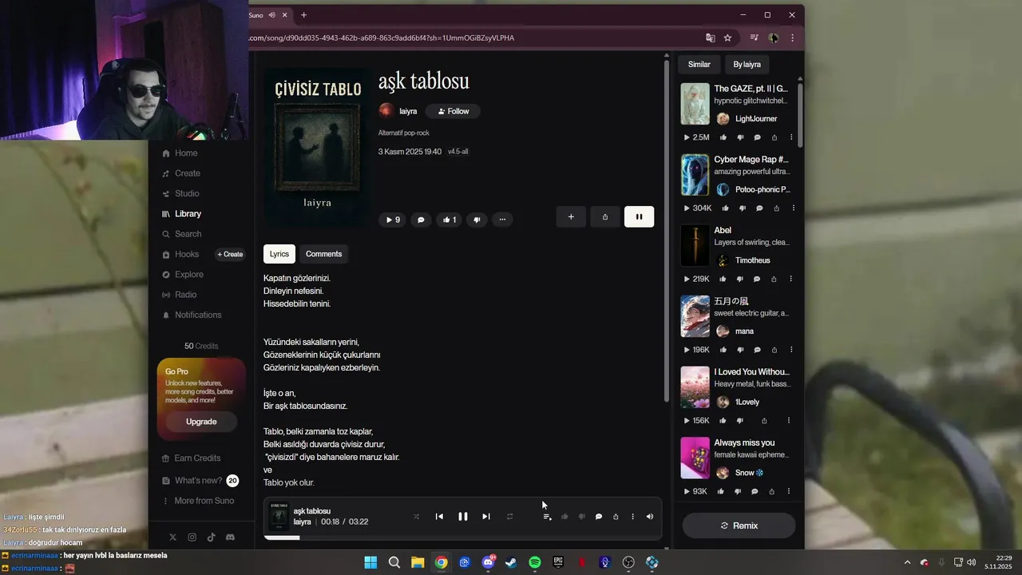Click the + Create button beside Hooks
The image size is (1022, 575).
coord(230,254)
